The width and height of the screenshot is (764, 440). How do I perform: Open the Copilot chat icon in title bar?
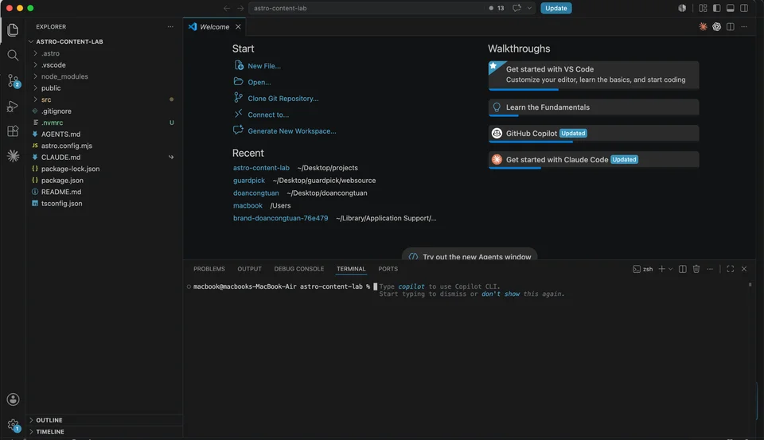(x=516, y=8)
